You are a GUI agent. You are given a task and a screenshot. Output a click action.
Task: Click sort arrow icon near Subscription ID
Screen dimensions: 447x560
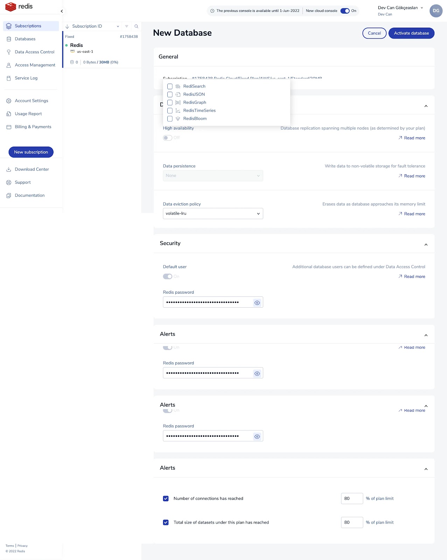tap(67, 26)
